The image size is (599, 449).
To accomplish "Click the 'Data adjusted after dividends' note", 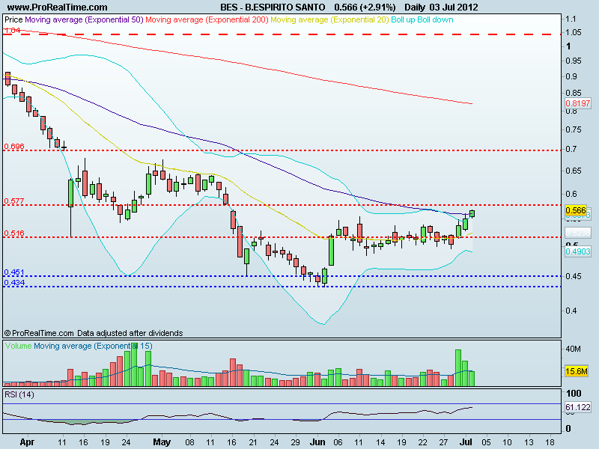I will coord(130,333).
